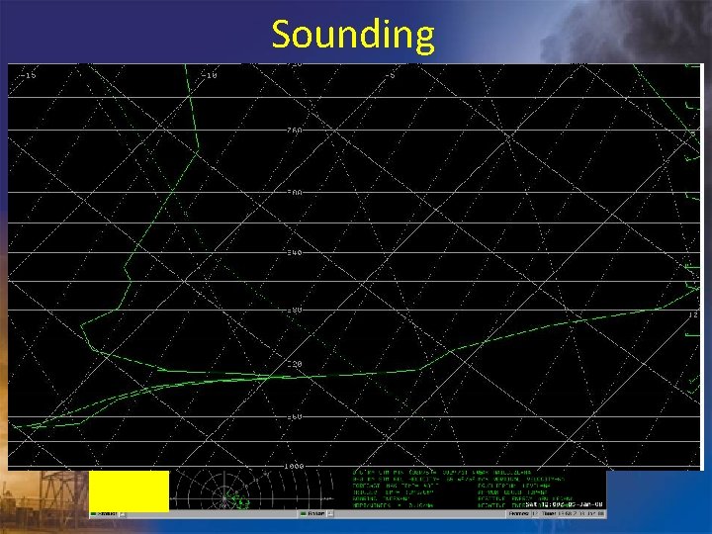Open the small box beside the middle status button
Image resolution: width=712 pixels, height=534 pixels.
point(330,513)
